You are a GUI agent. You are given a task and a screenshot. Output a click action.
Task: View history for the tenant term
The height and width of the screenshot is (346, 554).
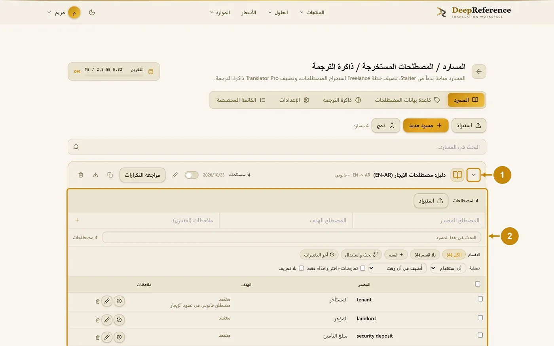point(119,301)
